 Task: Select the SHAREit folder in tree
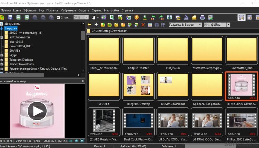15,51
